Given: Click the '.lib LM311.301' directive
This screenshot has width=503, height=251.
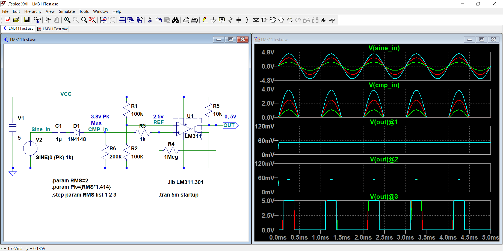Looking at the screenshot, I should pos(185,182).
